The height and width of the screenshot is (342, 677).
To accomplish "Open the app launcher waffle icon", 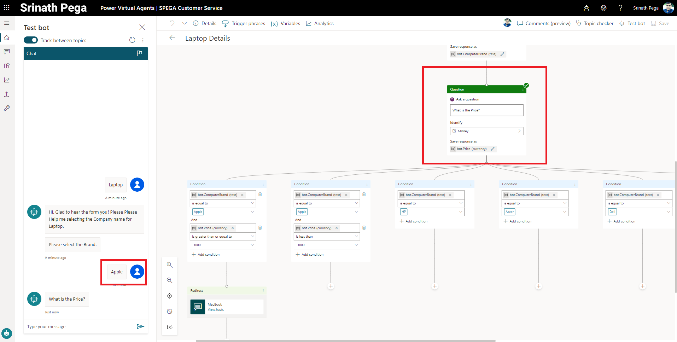I will pyautogui.click(x=7, y=8).
